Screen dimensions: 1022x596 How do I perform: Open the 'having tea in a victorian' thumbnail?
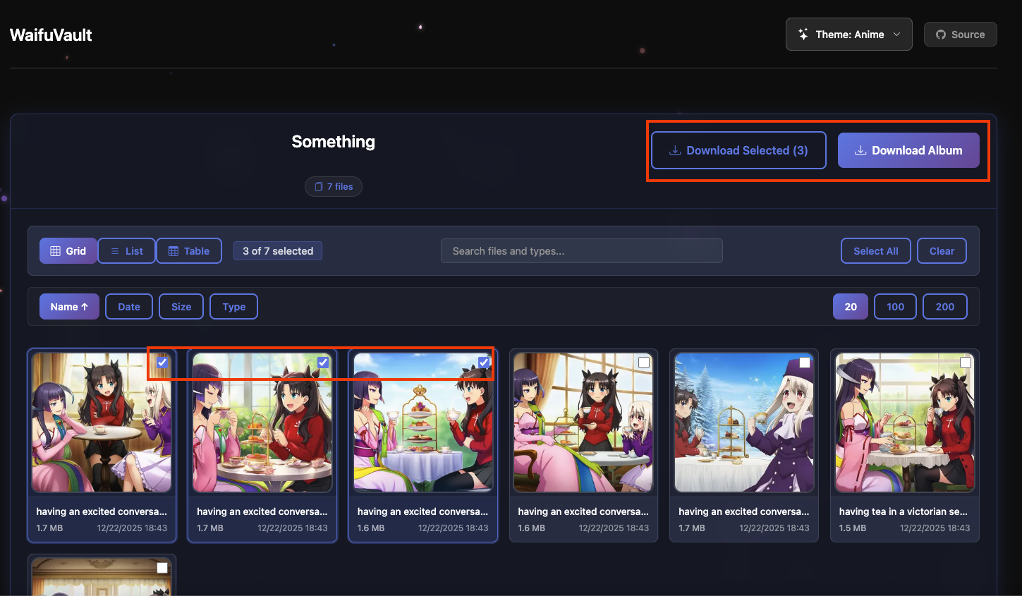point(905,422)
